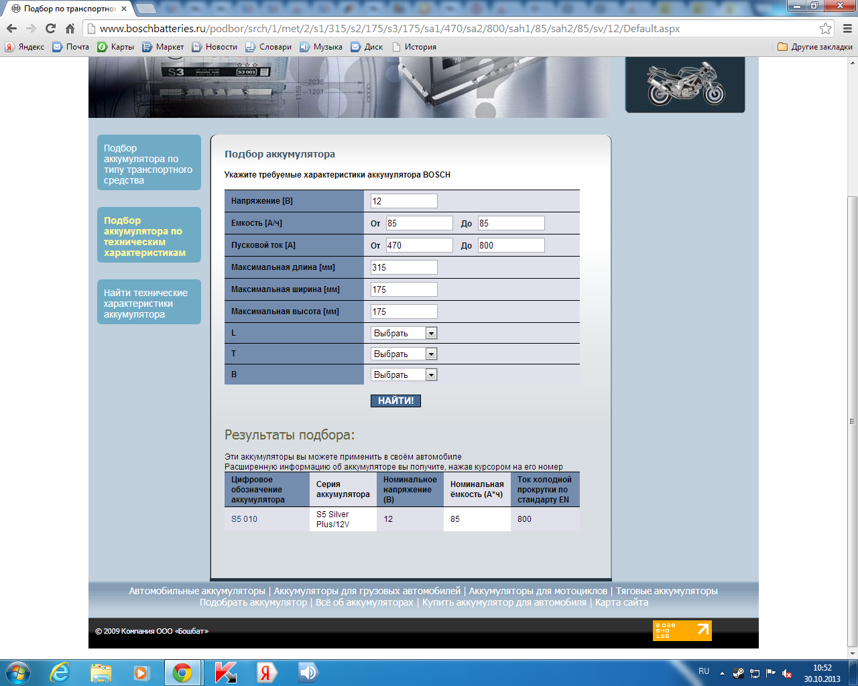Bookmark this page with the star icon
The height and width of the screenshot is (686, 858).
coord(826,29)
